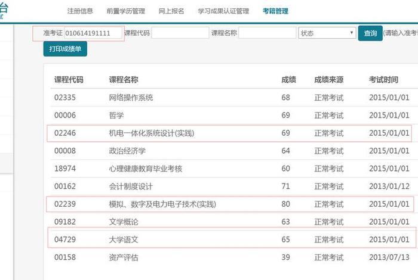
Task: Open the 注册信息 menu
Action: tap(80, 11)
